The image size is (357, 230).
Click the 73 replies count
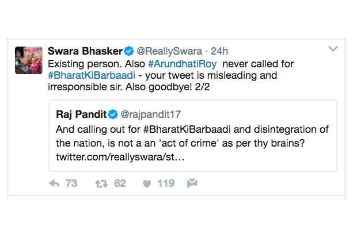point(71,183)
